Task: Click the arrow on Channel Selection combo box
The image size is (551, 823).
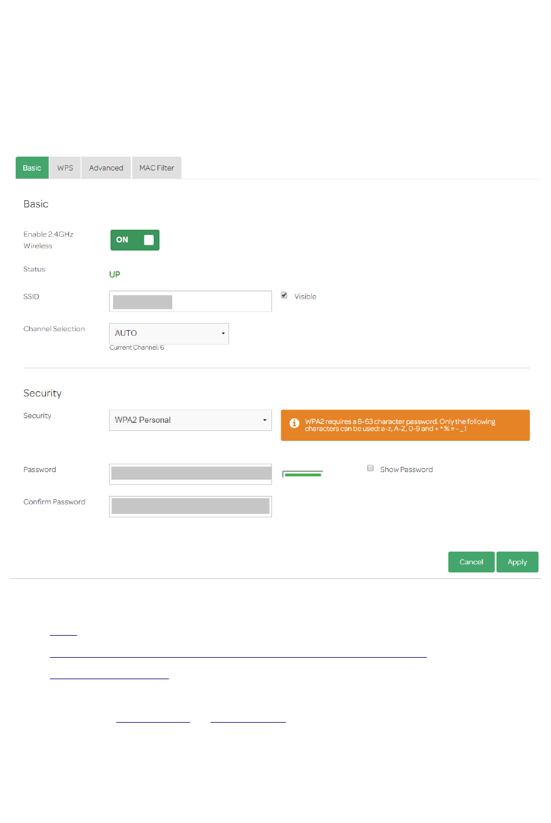Action: tap(223, 333)
